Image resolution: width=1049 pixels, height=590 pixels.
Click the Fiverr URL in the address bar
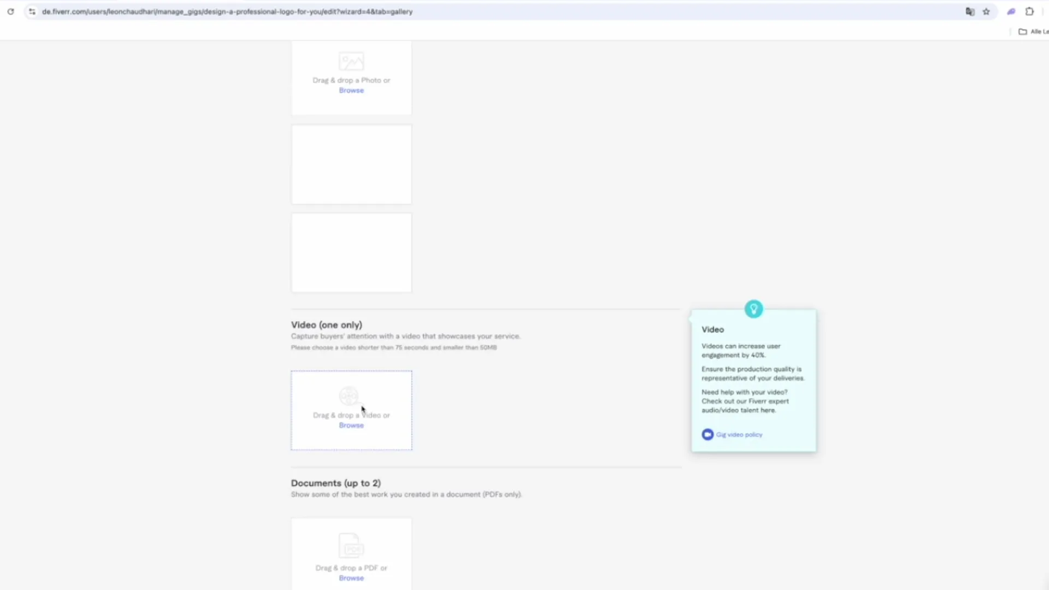point(227,11)
